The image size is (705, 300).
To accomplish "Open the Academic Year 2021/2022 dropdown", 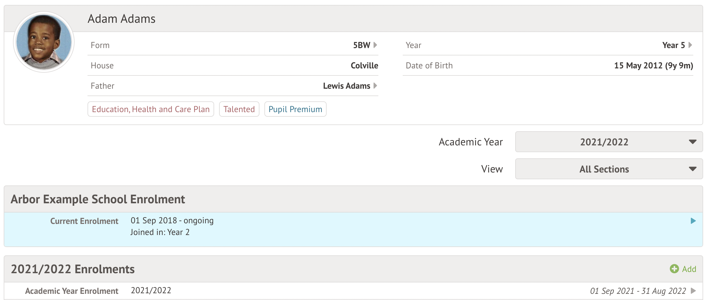I will [609, 142].
